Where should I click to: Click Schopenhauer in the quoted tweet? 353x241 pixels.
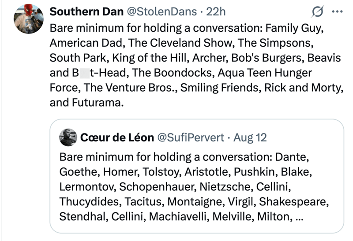pyautogui.click(x=158, y=187)
